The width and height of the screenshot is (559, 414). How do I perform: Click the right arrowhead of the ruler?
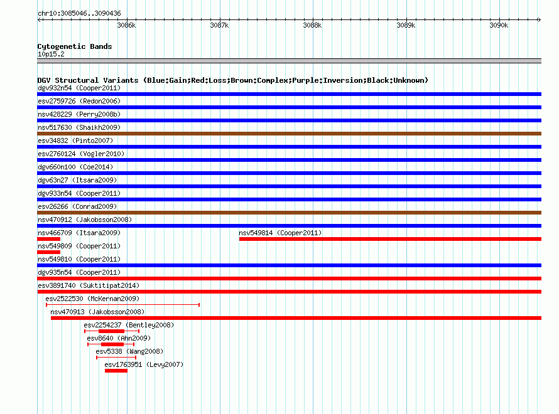point(539,19)
